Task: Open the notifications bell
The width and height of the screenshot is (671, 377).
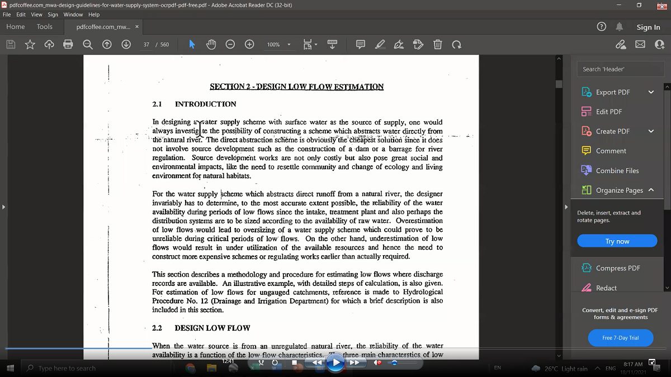Action: [x=620, y=27]
